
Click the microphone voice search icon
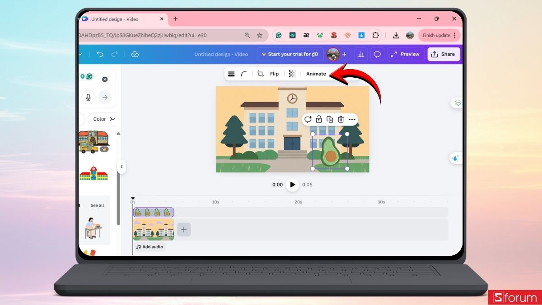[88, 97]
